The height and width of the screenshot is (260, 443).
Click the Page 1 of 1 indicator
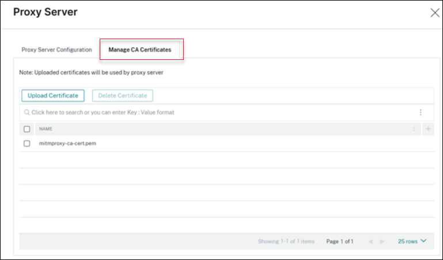point(340,242)
